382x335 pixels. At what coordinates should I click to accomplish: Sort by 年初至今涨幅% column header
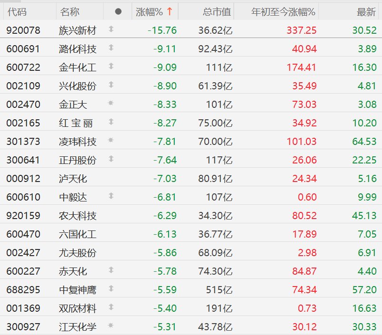tap(283, 12)
